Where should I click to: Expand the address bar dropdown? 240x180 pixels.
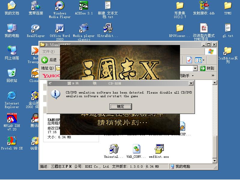tap(195, 68)
